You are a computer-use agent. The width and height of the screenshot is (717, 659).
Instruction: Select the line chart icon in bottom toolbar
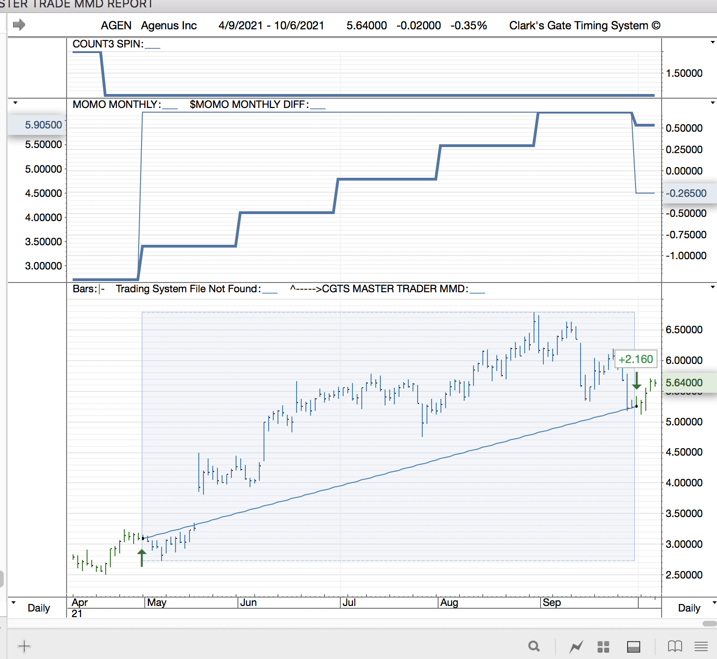pos(576,646)
